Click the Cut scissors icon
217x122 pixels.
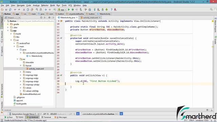tap(24, 9)
